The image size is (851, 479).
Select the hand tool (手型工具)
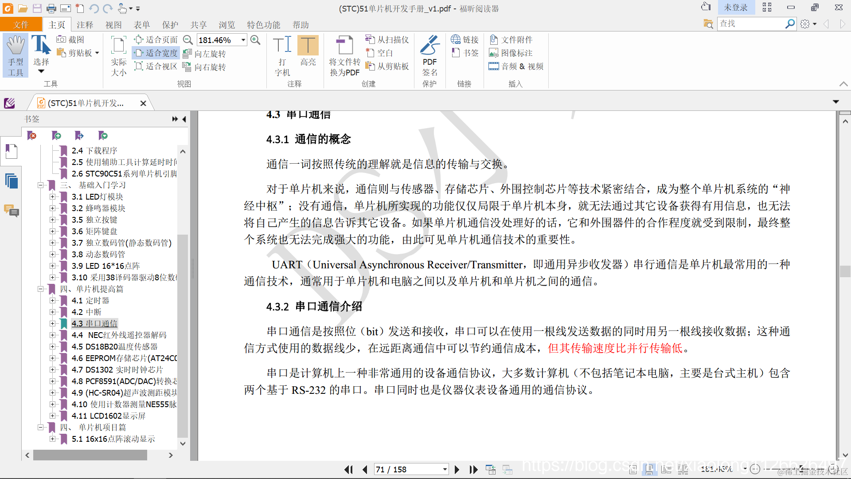tap(16, 55)
